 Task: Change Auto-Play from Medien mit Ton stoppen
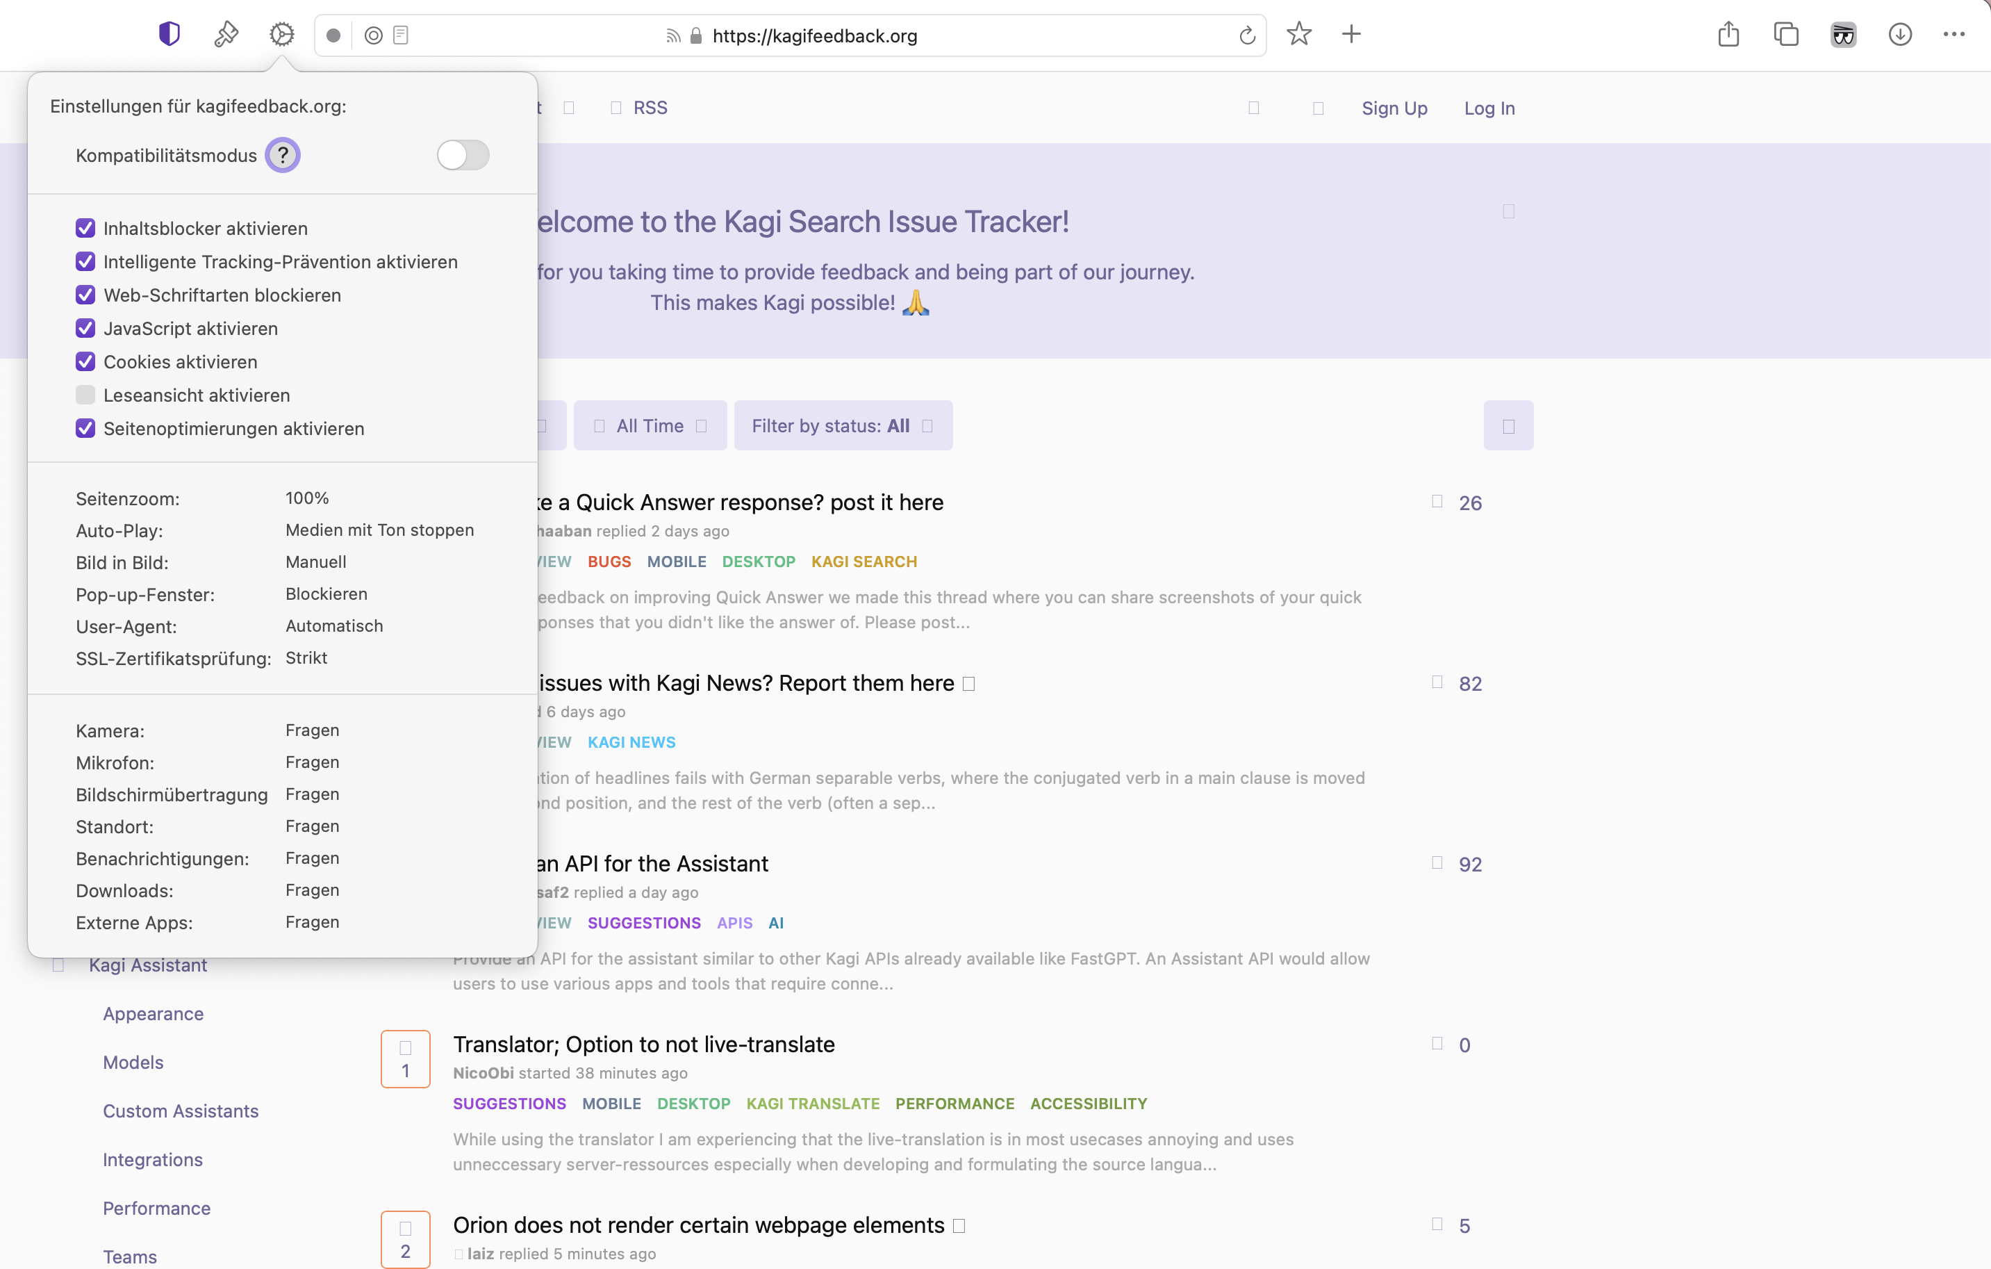379,530
